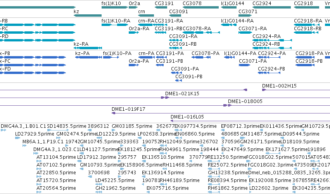Select protein l(1)G0144-PA
The width and height of the screenshot is (330, 194).
tap(240, 53)
